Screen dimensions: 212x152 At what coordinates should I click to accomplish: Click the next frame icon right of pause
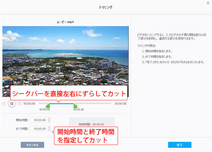point(19,103)
